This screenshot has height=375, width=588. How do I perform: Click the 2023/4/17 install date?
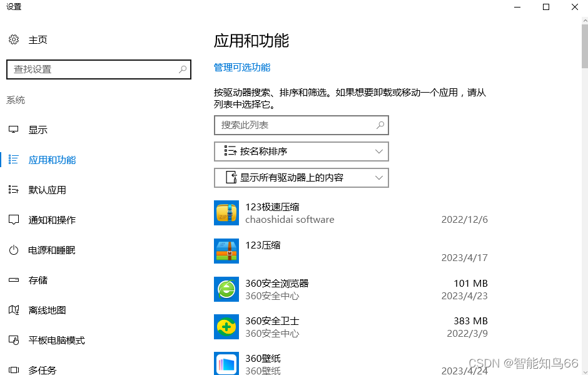465,258
